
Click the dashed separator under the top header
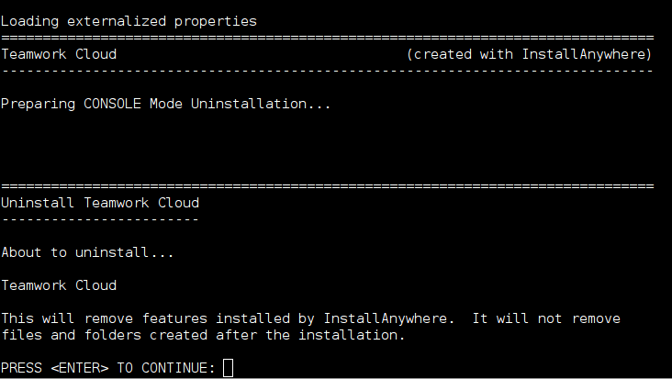(327, 71)
